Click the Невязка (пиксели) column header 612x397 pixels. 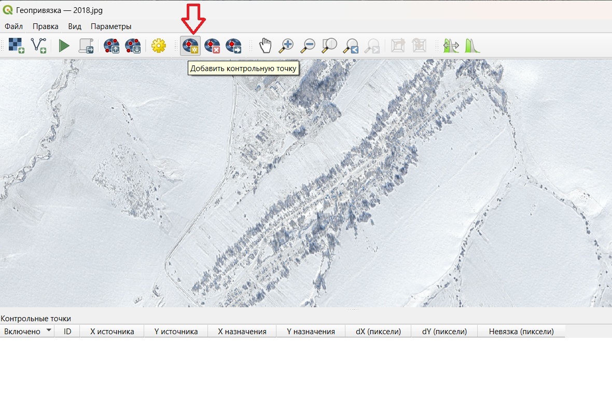click(521, 332)
